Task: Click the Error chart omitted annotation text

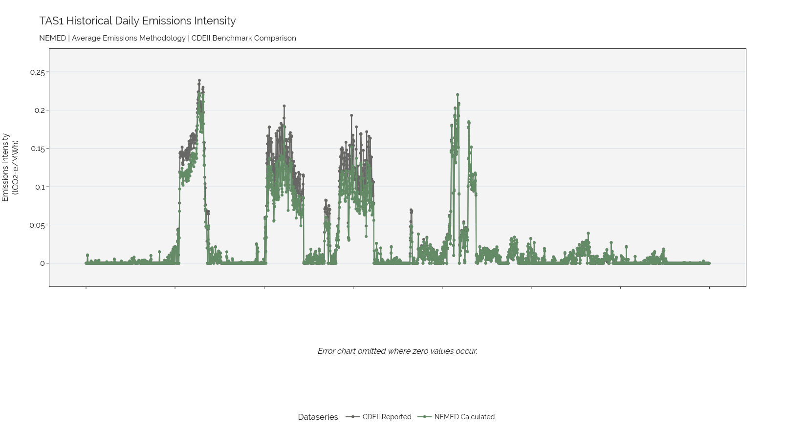Action: [397, 351]
